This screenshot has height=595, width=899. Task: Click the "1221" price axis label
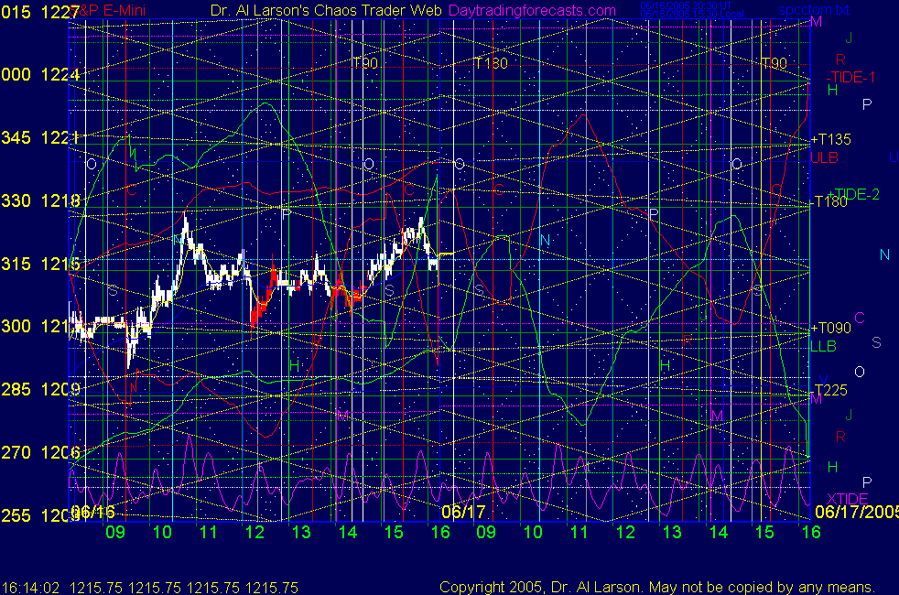coord(60,137)
